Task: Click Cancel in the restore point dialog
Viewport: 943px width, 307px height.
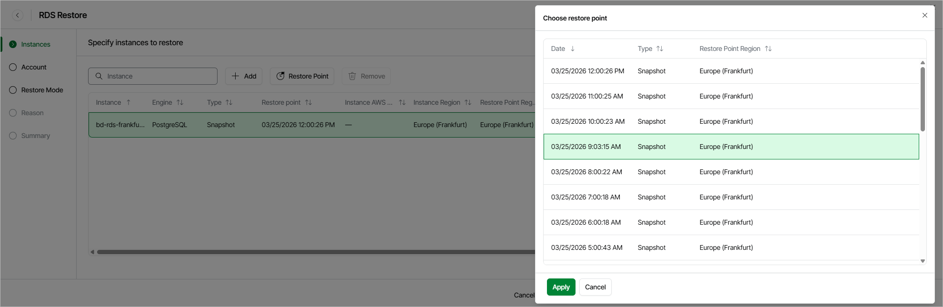Action: point(595,287)
